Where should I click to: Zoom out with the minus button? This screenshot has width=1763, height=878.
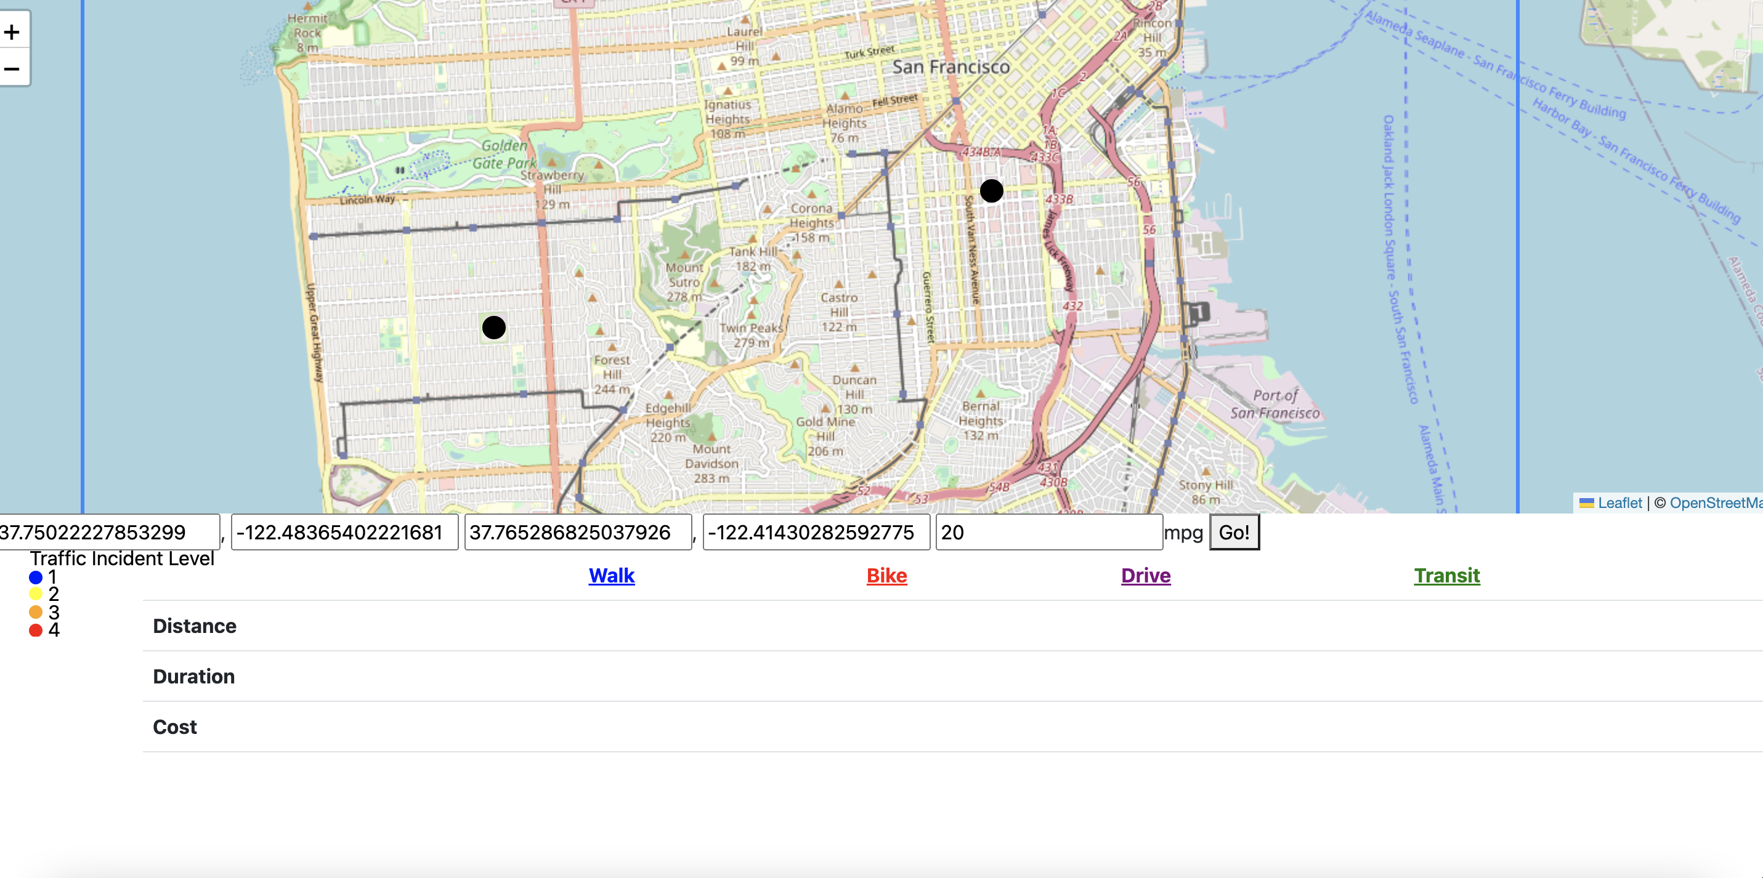(x=12, y=68)
